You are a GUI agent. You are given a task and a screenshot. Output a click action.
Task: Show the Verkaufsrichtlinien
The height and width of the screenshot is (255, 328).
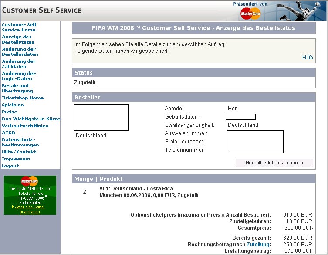25,126
